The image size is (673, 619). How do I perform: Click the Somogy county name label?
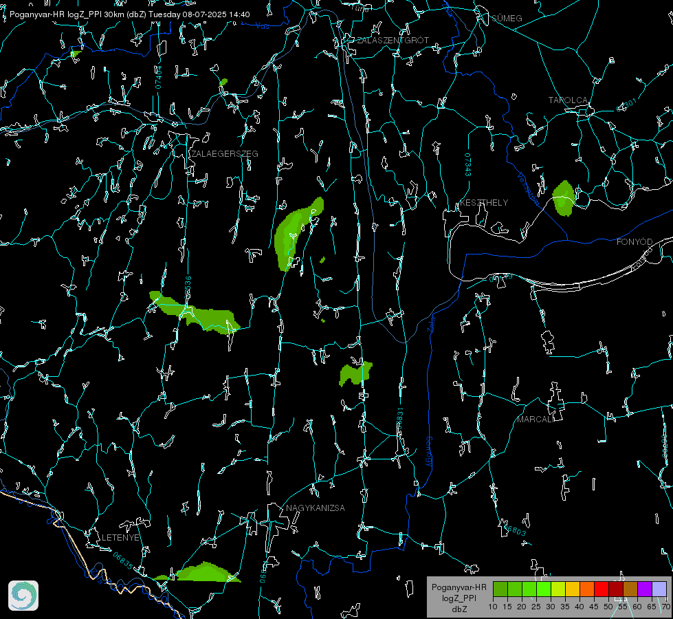[x=429, y=452]
